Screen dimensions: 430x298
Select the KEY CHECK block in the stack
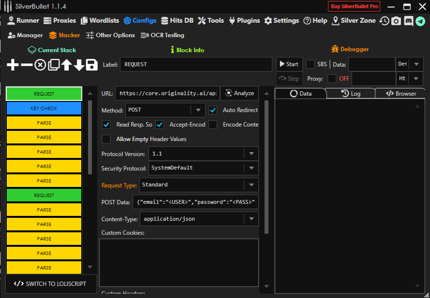44,109
